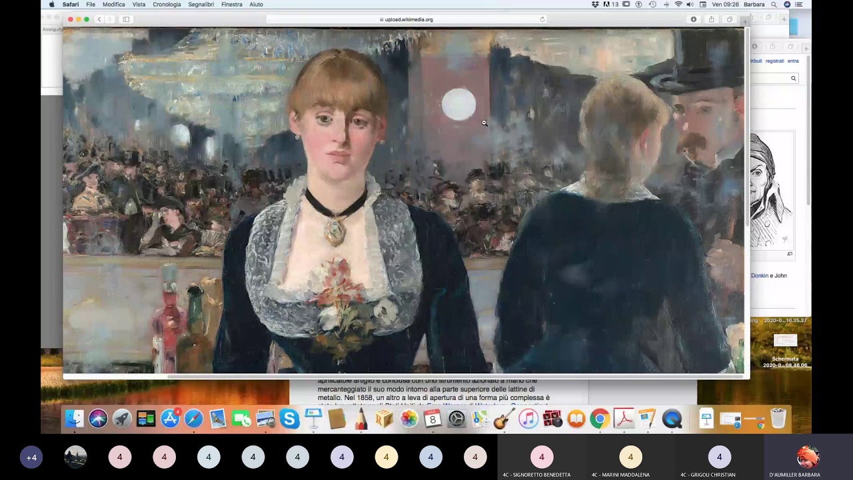Viewport: 853px width, 480px height.
Task: Open the File menu
Action: pos(91,4)
